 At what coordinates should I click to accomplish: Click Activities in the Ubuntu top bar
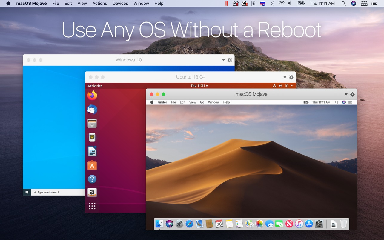(95, 86)
